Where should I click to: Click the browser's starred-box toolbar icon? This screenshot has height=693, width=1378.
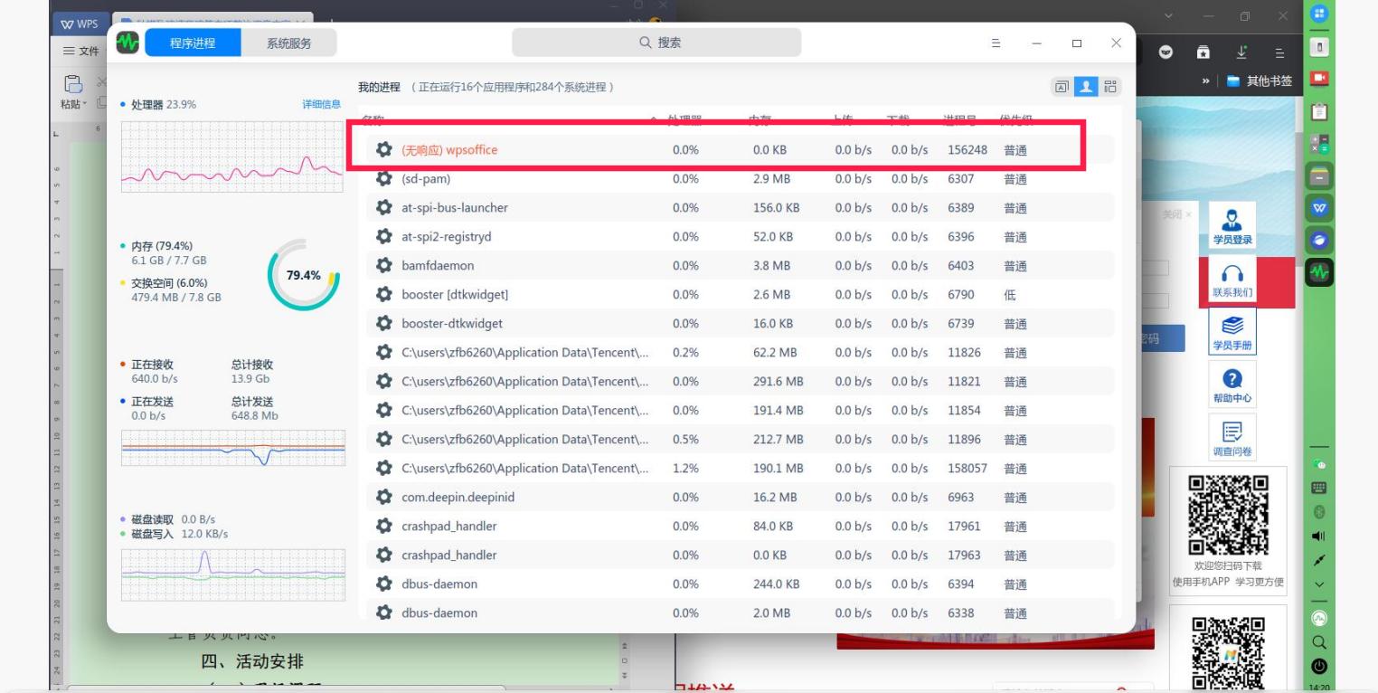(1203, 52)
